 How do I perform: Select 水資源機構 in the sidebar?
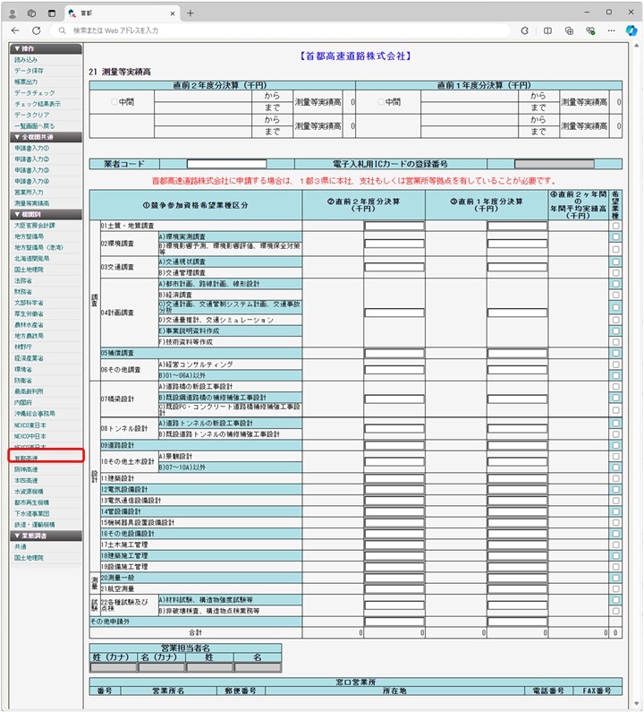click(29, 492)
